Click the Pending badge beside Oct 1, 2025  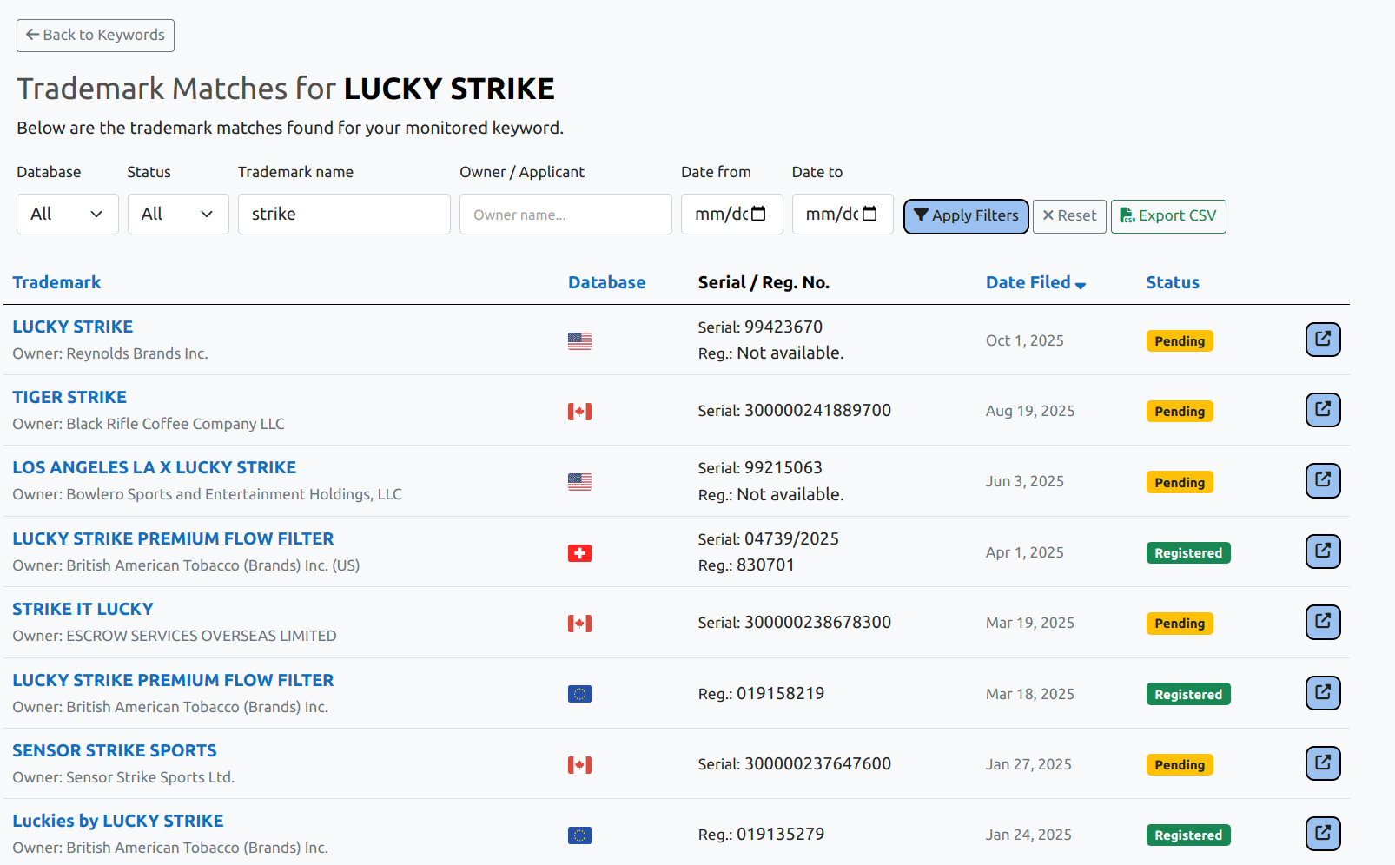[1179, 340]
